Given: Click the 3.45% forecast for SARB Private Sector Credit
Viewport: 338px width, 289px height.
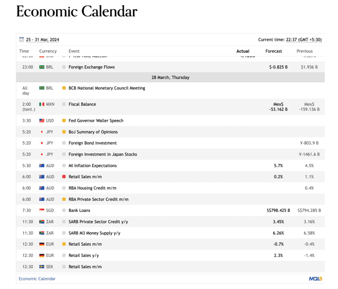Looking at the screenshot, I should coord(278,222).
